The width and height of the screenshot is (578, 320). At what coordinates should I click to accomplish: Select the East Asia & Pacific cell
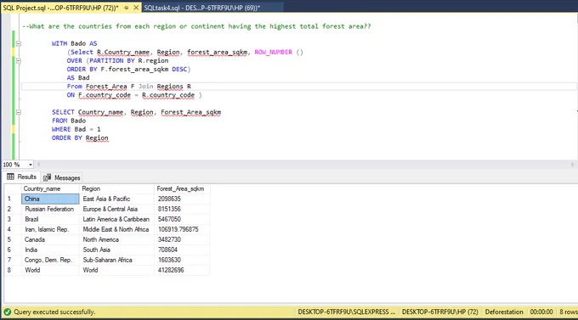[x=116, y=199]
